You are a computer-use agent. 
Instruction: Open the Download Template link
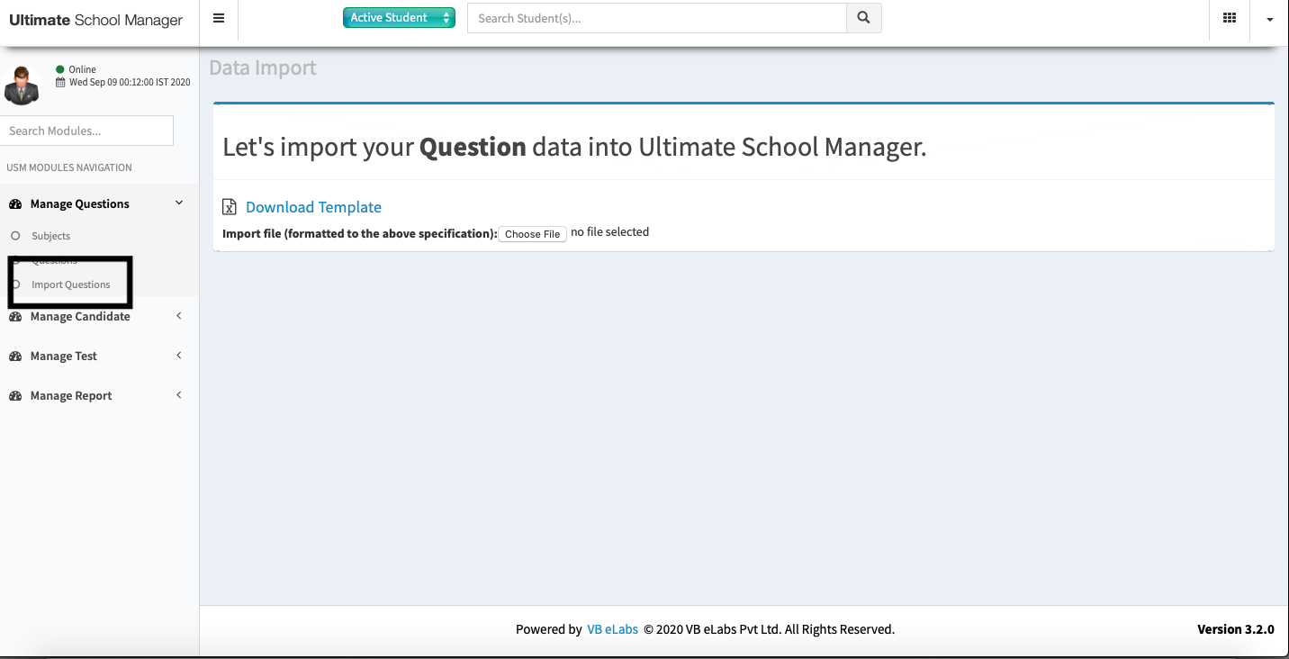coord(313,207)
